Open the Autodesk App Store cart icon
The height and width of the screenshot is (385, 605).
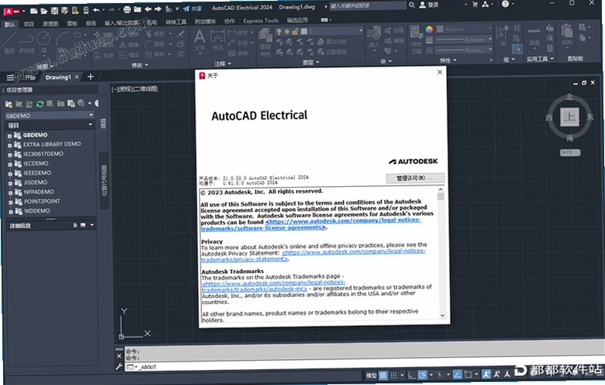tap(475, 5)
